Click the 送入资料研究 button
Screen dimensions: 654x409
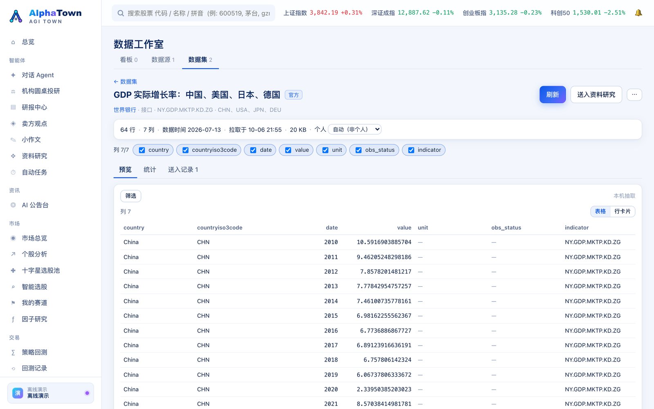coord(596,94)
